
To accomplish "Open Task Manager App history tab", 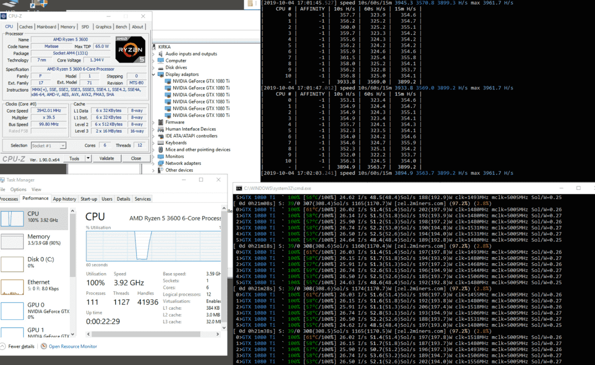I will coord(65,199).
